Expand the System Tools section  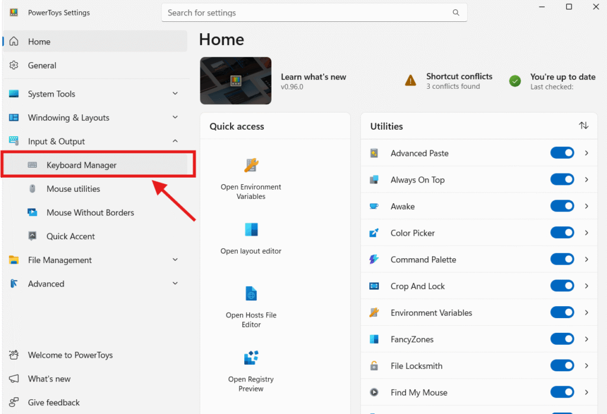(x=175, y=94)
